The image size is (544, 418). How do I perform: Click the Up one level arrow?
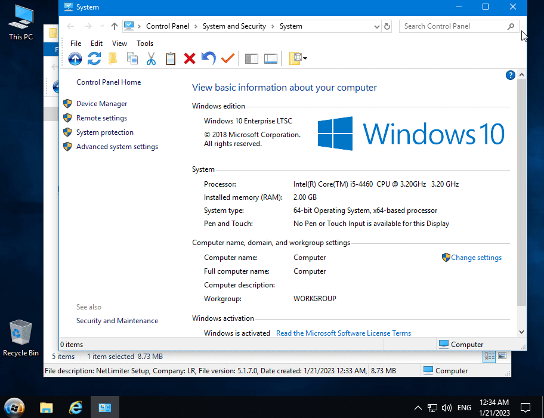(114, 26)
